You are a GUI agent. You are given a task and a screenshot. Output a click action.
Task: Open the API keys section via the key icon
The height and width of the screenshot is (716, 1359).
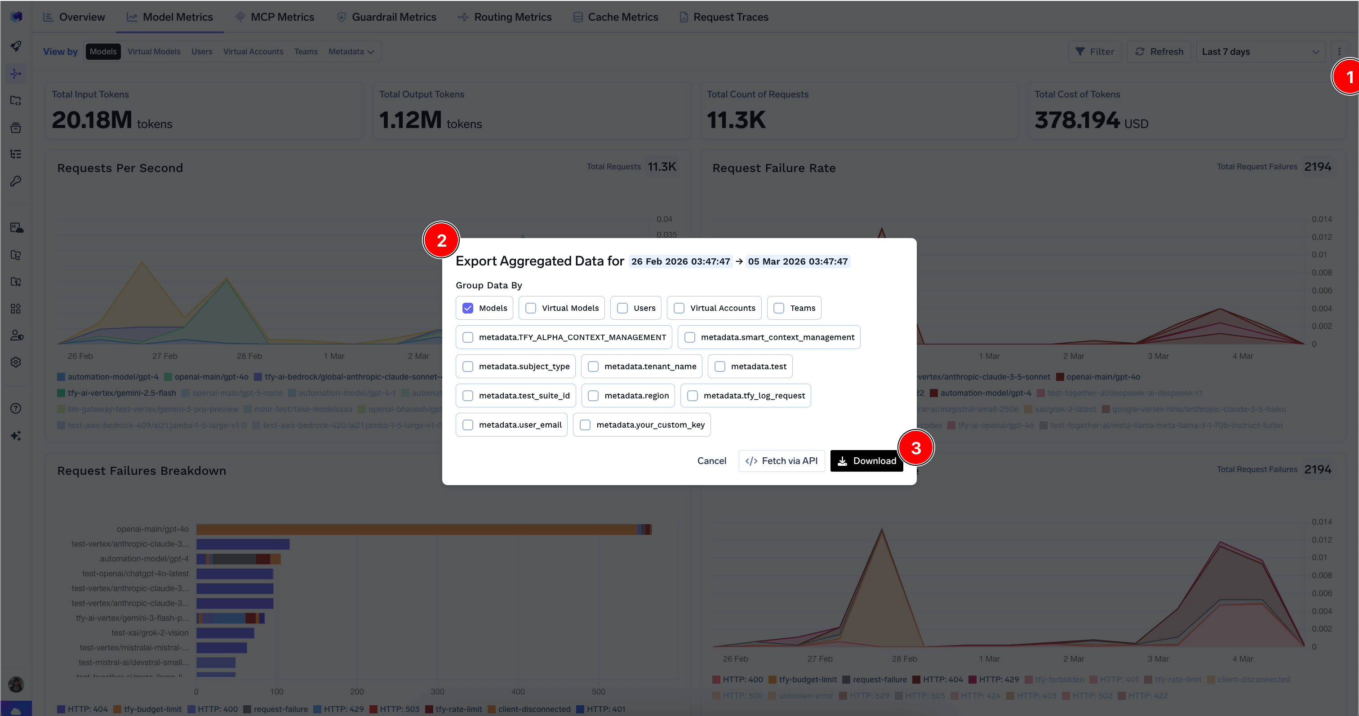coord(16,181)
